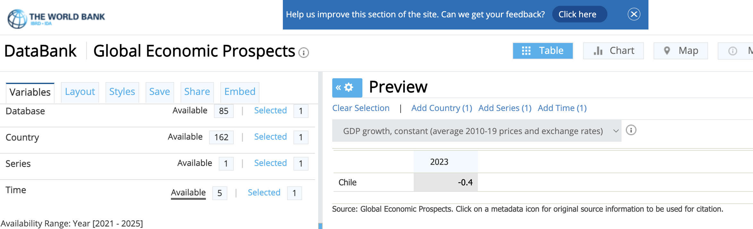Show Available items under Time

click(188, 192)
